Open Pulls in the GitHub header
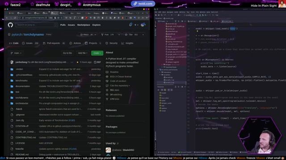This screenshot has height=160, width=286. click(x=63, y=25)
